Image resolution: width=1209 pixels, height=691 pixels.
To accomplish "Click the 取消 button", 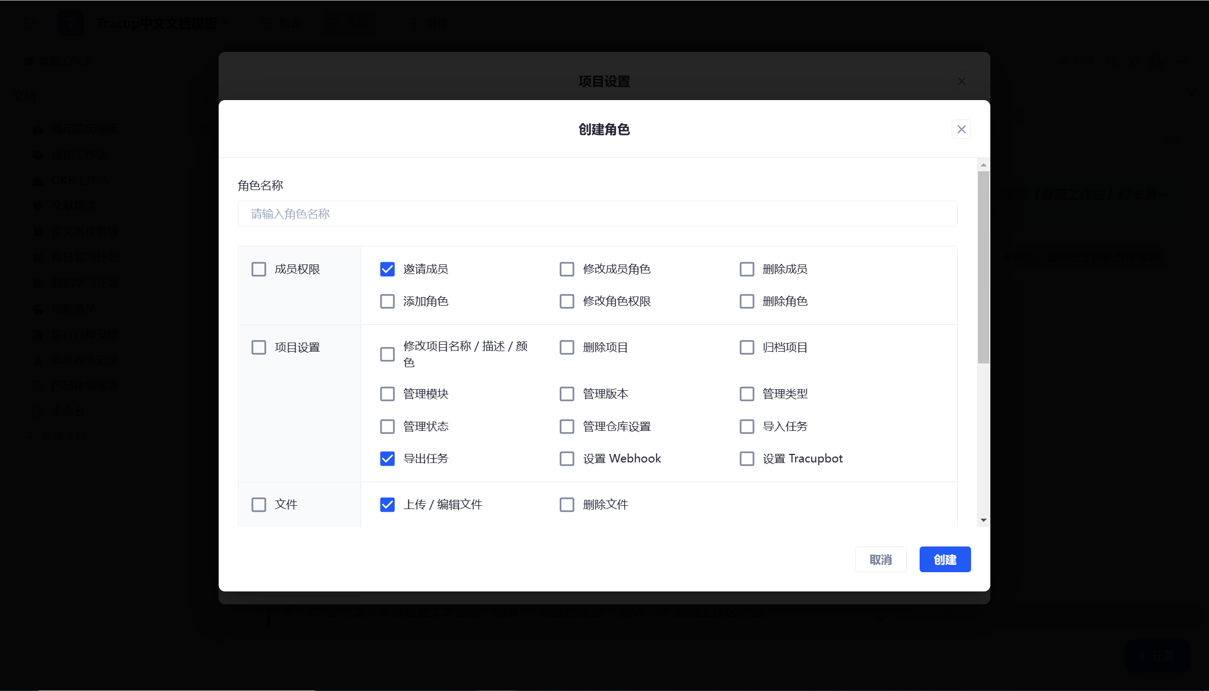I will pos(880,559).
